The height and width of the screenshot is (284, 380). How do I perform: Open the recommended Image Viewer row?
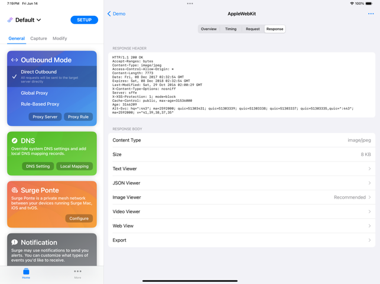point(242,197)
